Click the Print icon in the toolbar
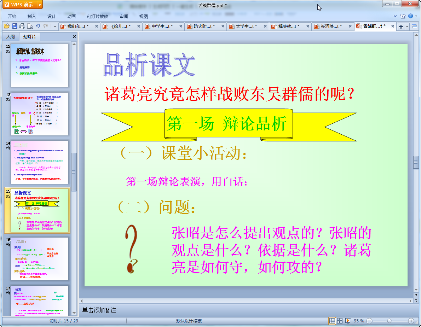The height and width of the screenshot is (327, 421). click(x=22, y=26)
